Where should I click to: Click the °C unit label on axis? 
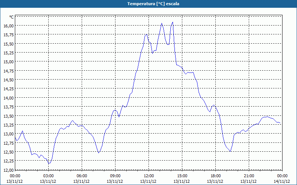(x=12, y=17)
